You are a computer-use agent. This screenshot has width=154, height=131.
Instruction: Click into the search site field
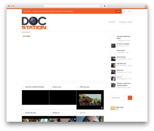(119, 98)
